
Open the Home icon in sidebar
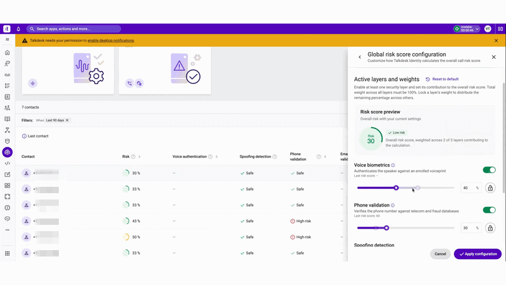8,53
